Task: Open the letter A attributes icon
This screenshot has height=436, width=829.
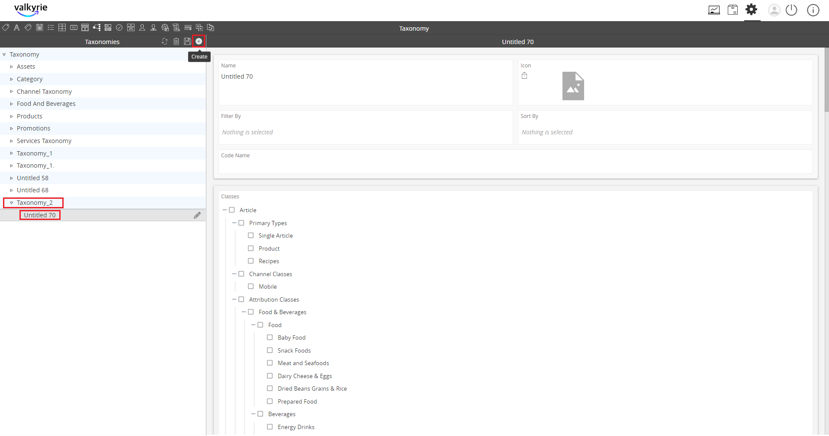Action: point(17,28)
